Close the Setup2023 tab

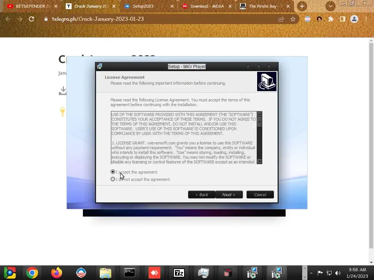pos(172,6)
